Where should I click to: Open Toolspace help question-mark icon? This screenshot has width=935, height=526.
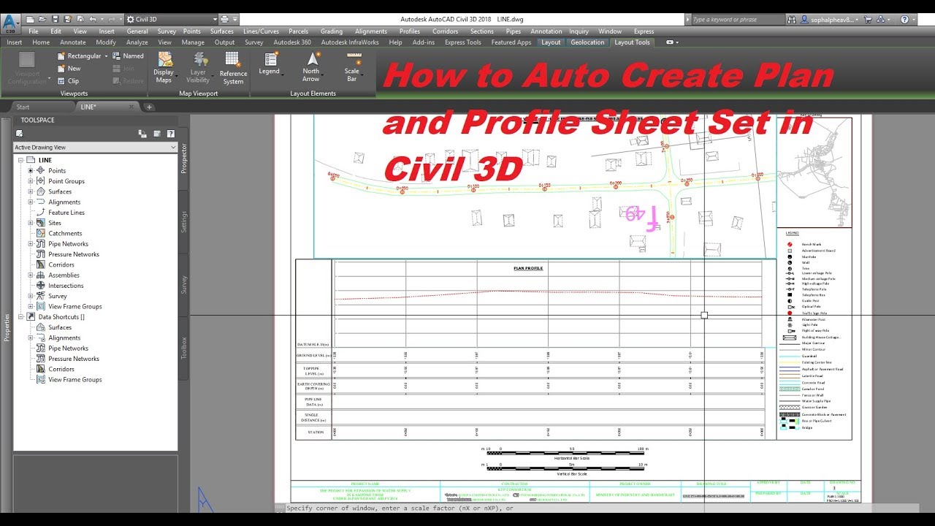[170, 134]
